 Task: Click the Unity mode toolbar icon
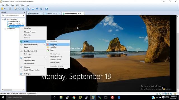coord(41,9)
